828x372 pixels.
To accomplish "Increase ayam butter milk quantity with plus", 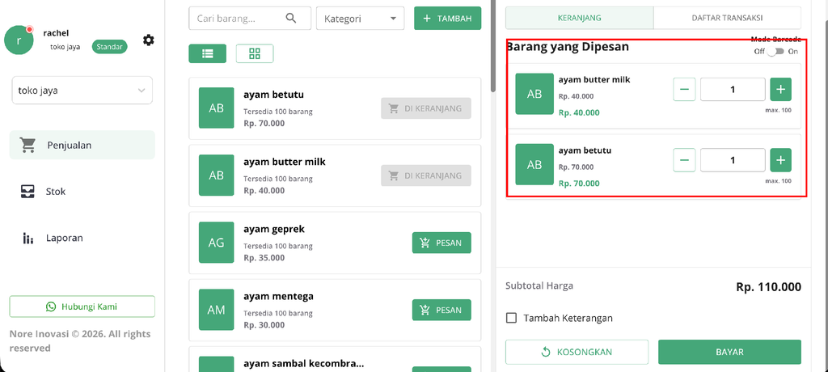I will [x=780, y=89].
